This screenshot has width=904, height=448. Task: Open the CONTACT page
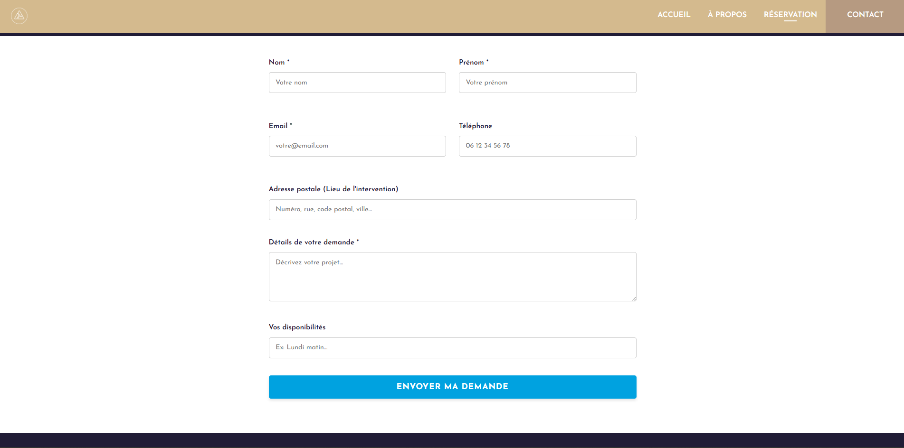865,15
